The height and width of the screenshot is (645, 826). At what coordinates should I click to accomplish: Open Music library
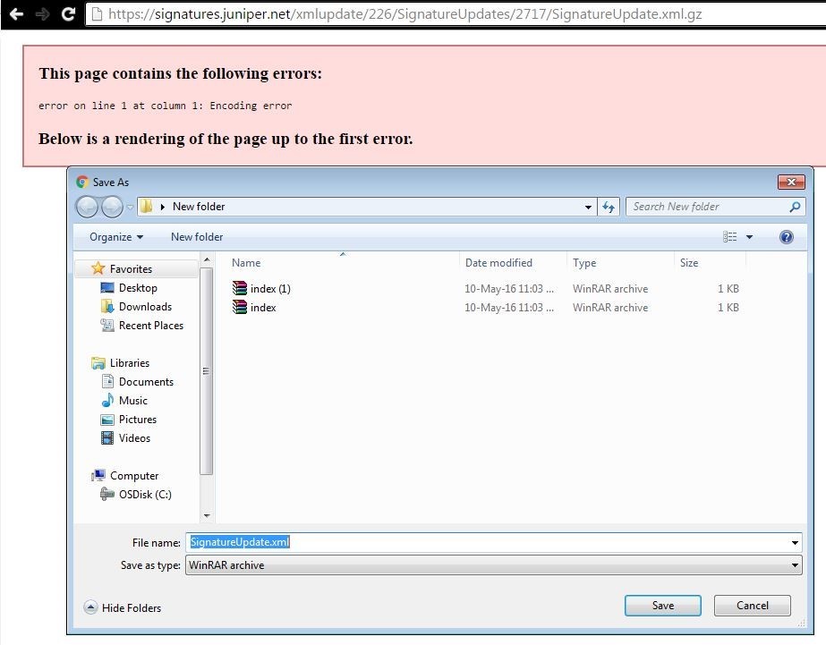point(133,401)
